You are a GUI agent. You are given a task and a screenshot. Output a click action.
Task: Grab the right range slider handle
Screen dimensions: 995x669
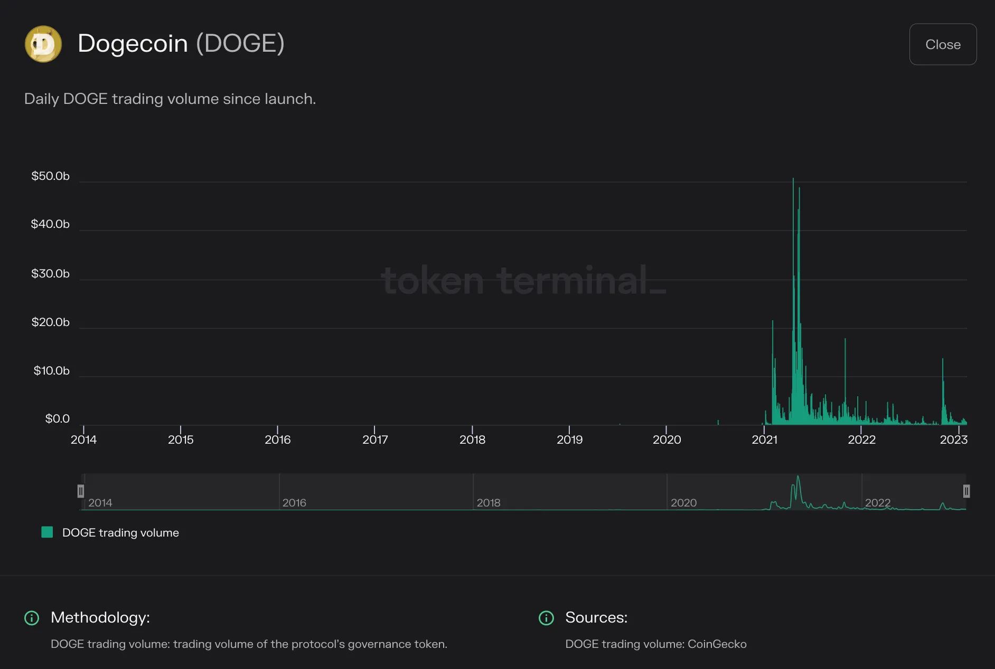966,491
